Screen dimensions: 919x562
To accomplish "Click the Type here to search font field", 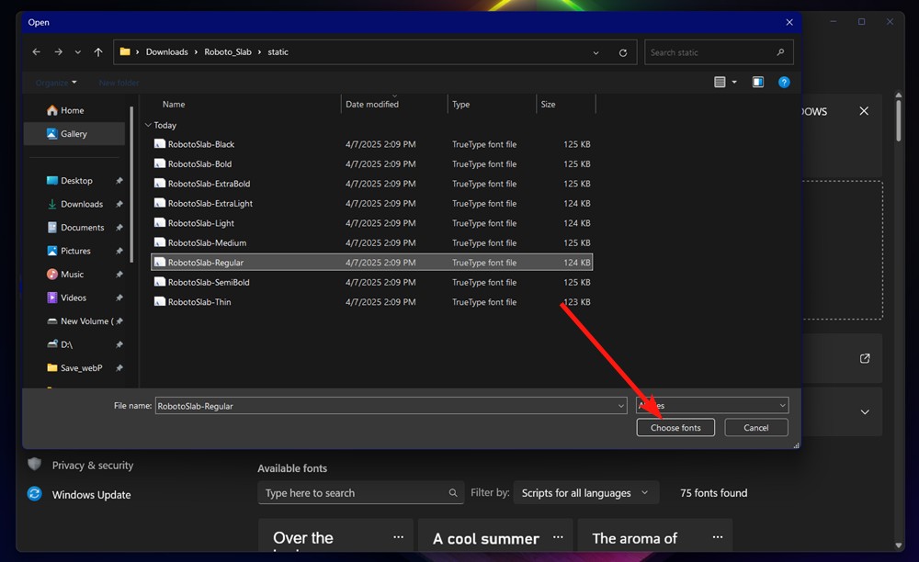I will click(360, 493).
